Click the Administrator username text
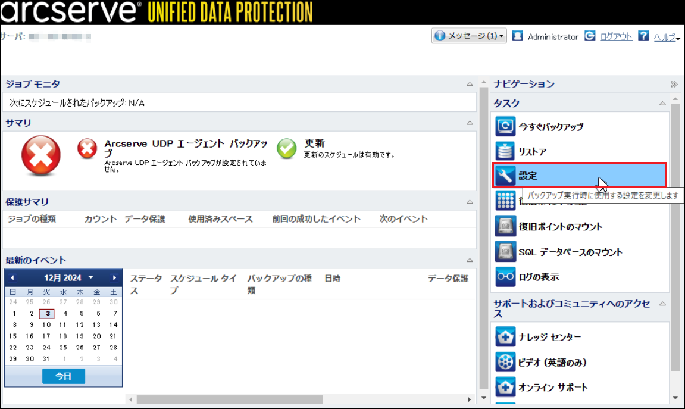This screenshot has width=685, height=409. coord(553,37)
